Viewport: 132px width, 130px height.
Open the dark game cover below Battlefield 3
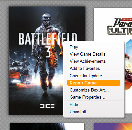coord(47,126)
